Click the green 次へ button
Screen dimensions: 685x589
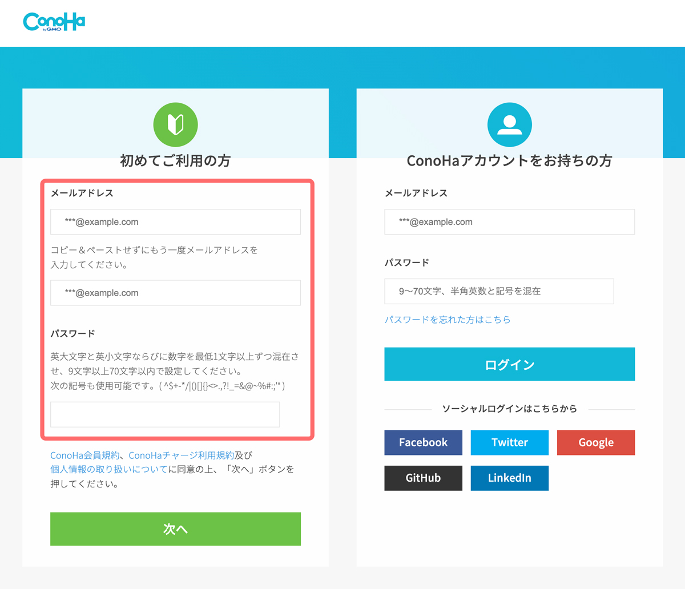tap(175, 529)
